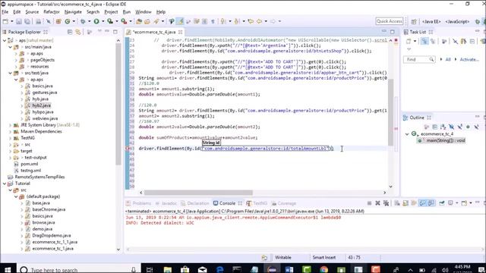Click the Back navigation arrow

pos(259,21)
